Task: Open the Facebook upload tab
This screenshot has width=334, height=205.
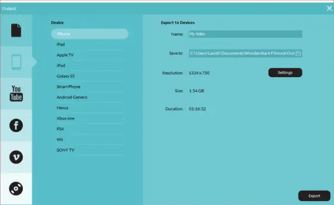Action: pyautogui.click(x=16, y=126)
